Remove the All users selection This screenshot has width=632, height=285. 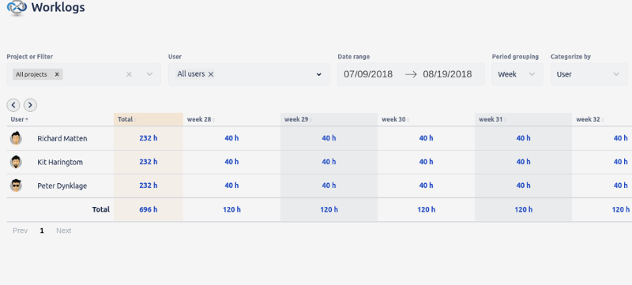click(211, 74)
